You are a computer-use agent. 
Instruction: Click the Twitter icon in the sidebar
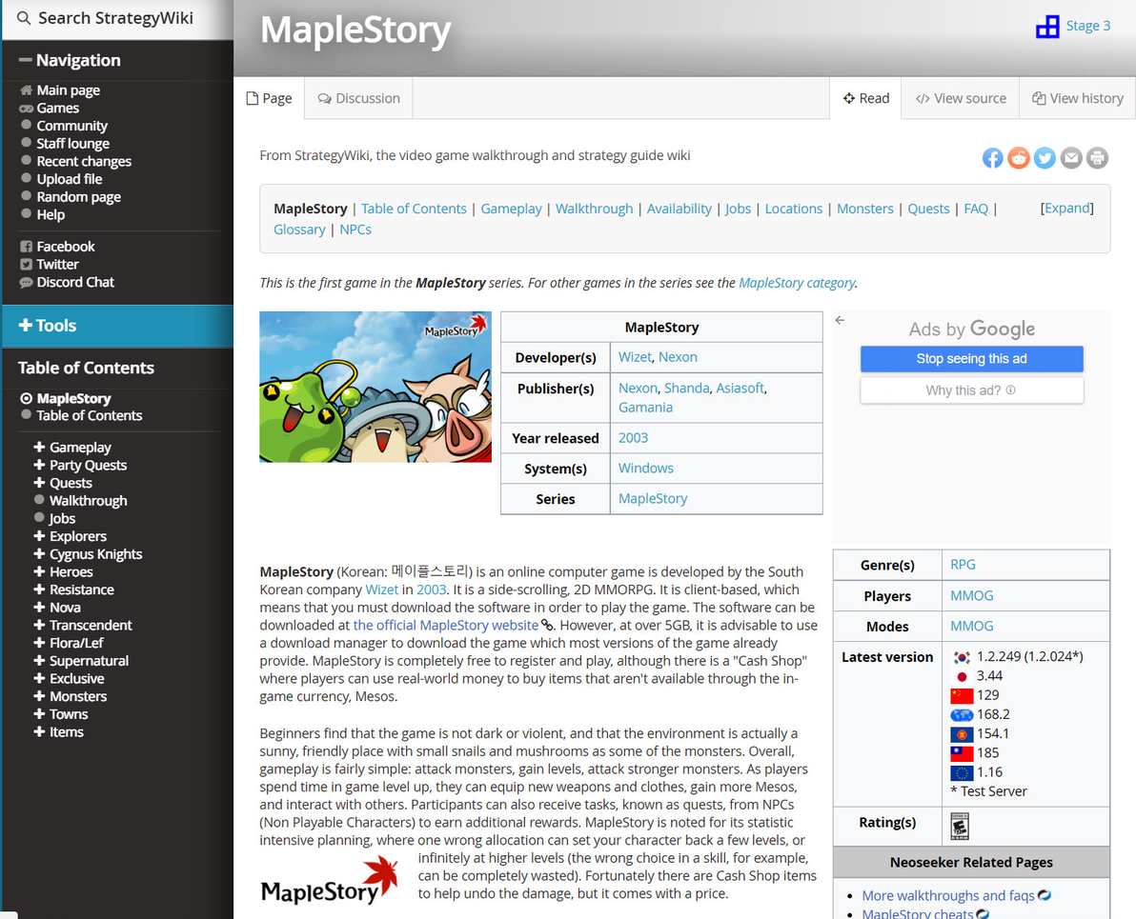[26, 265]
